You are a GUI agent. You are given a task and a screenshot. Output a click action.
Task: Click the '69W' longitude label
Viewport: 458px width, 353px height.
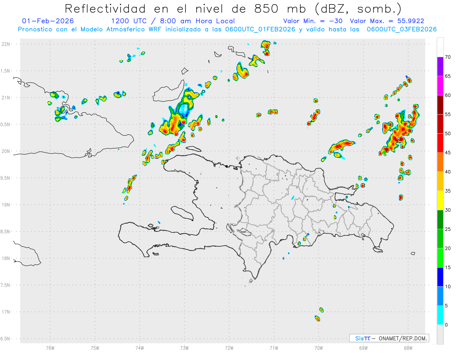[x=363, y=348]
